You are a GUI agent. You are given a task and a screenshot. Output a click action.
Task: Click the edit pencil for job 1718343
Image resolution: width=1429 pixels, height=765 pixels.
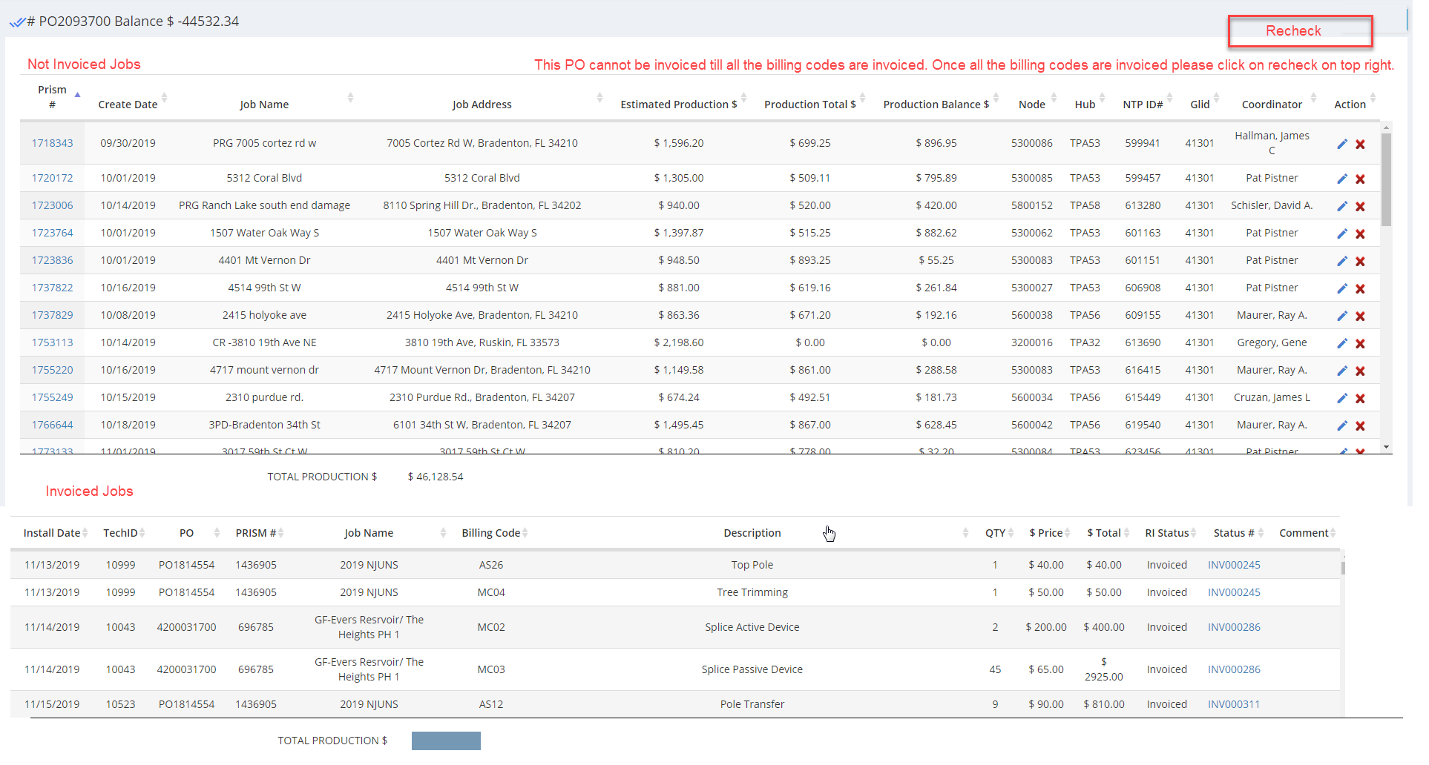(1341, 144)
